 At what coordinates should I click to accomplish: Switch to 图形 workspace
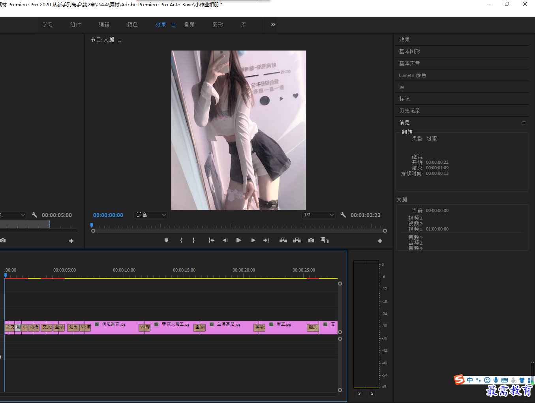pyautogui.click(x=218, y=24)
